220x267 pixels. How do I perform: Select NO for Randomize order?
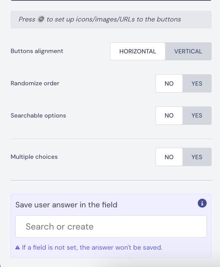pyautogui.click(x=169, y=84)
